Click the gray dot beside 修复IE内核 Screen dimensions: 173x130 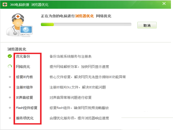click(x=10, y=77)
